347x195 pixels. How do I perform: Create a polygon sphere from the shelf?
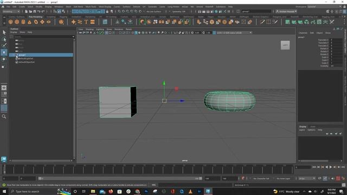click(x=11, y=22)
